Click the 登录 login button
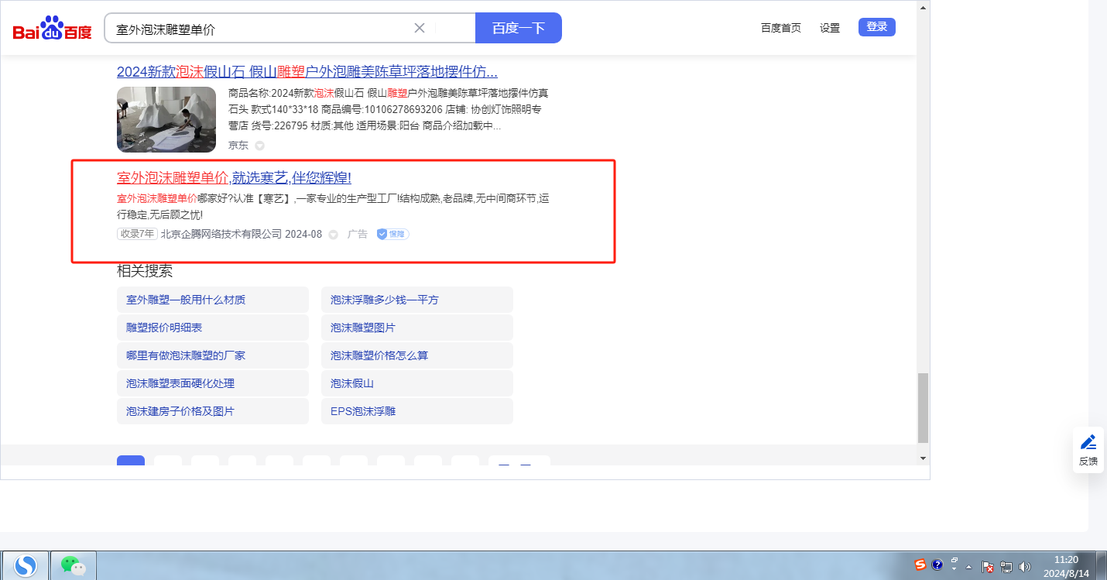1107x580 pixels. point(876,27)
